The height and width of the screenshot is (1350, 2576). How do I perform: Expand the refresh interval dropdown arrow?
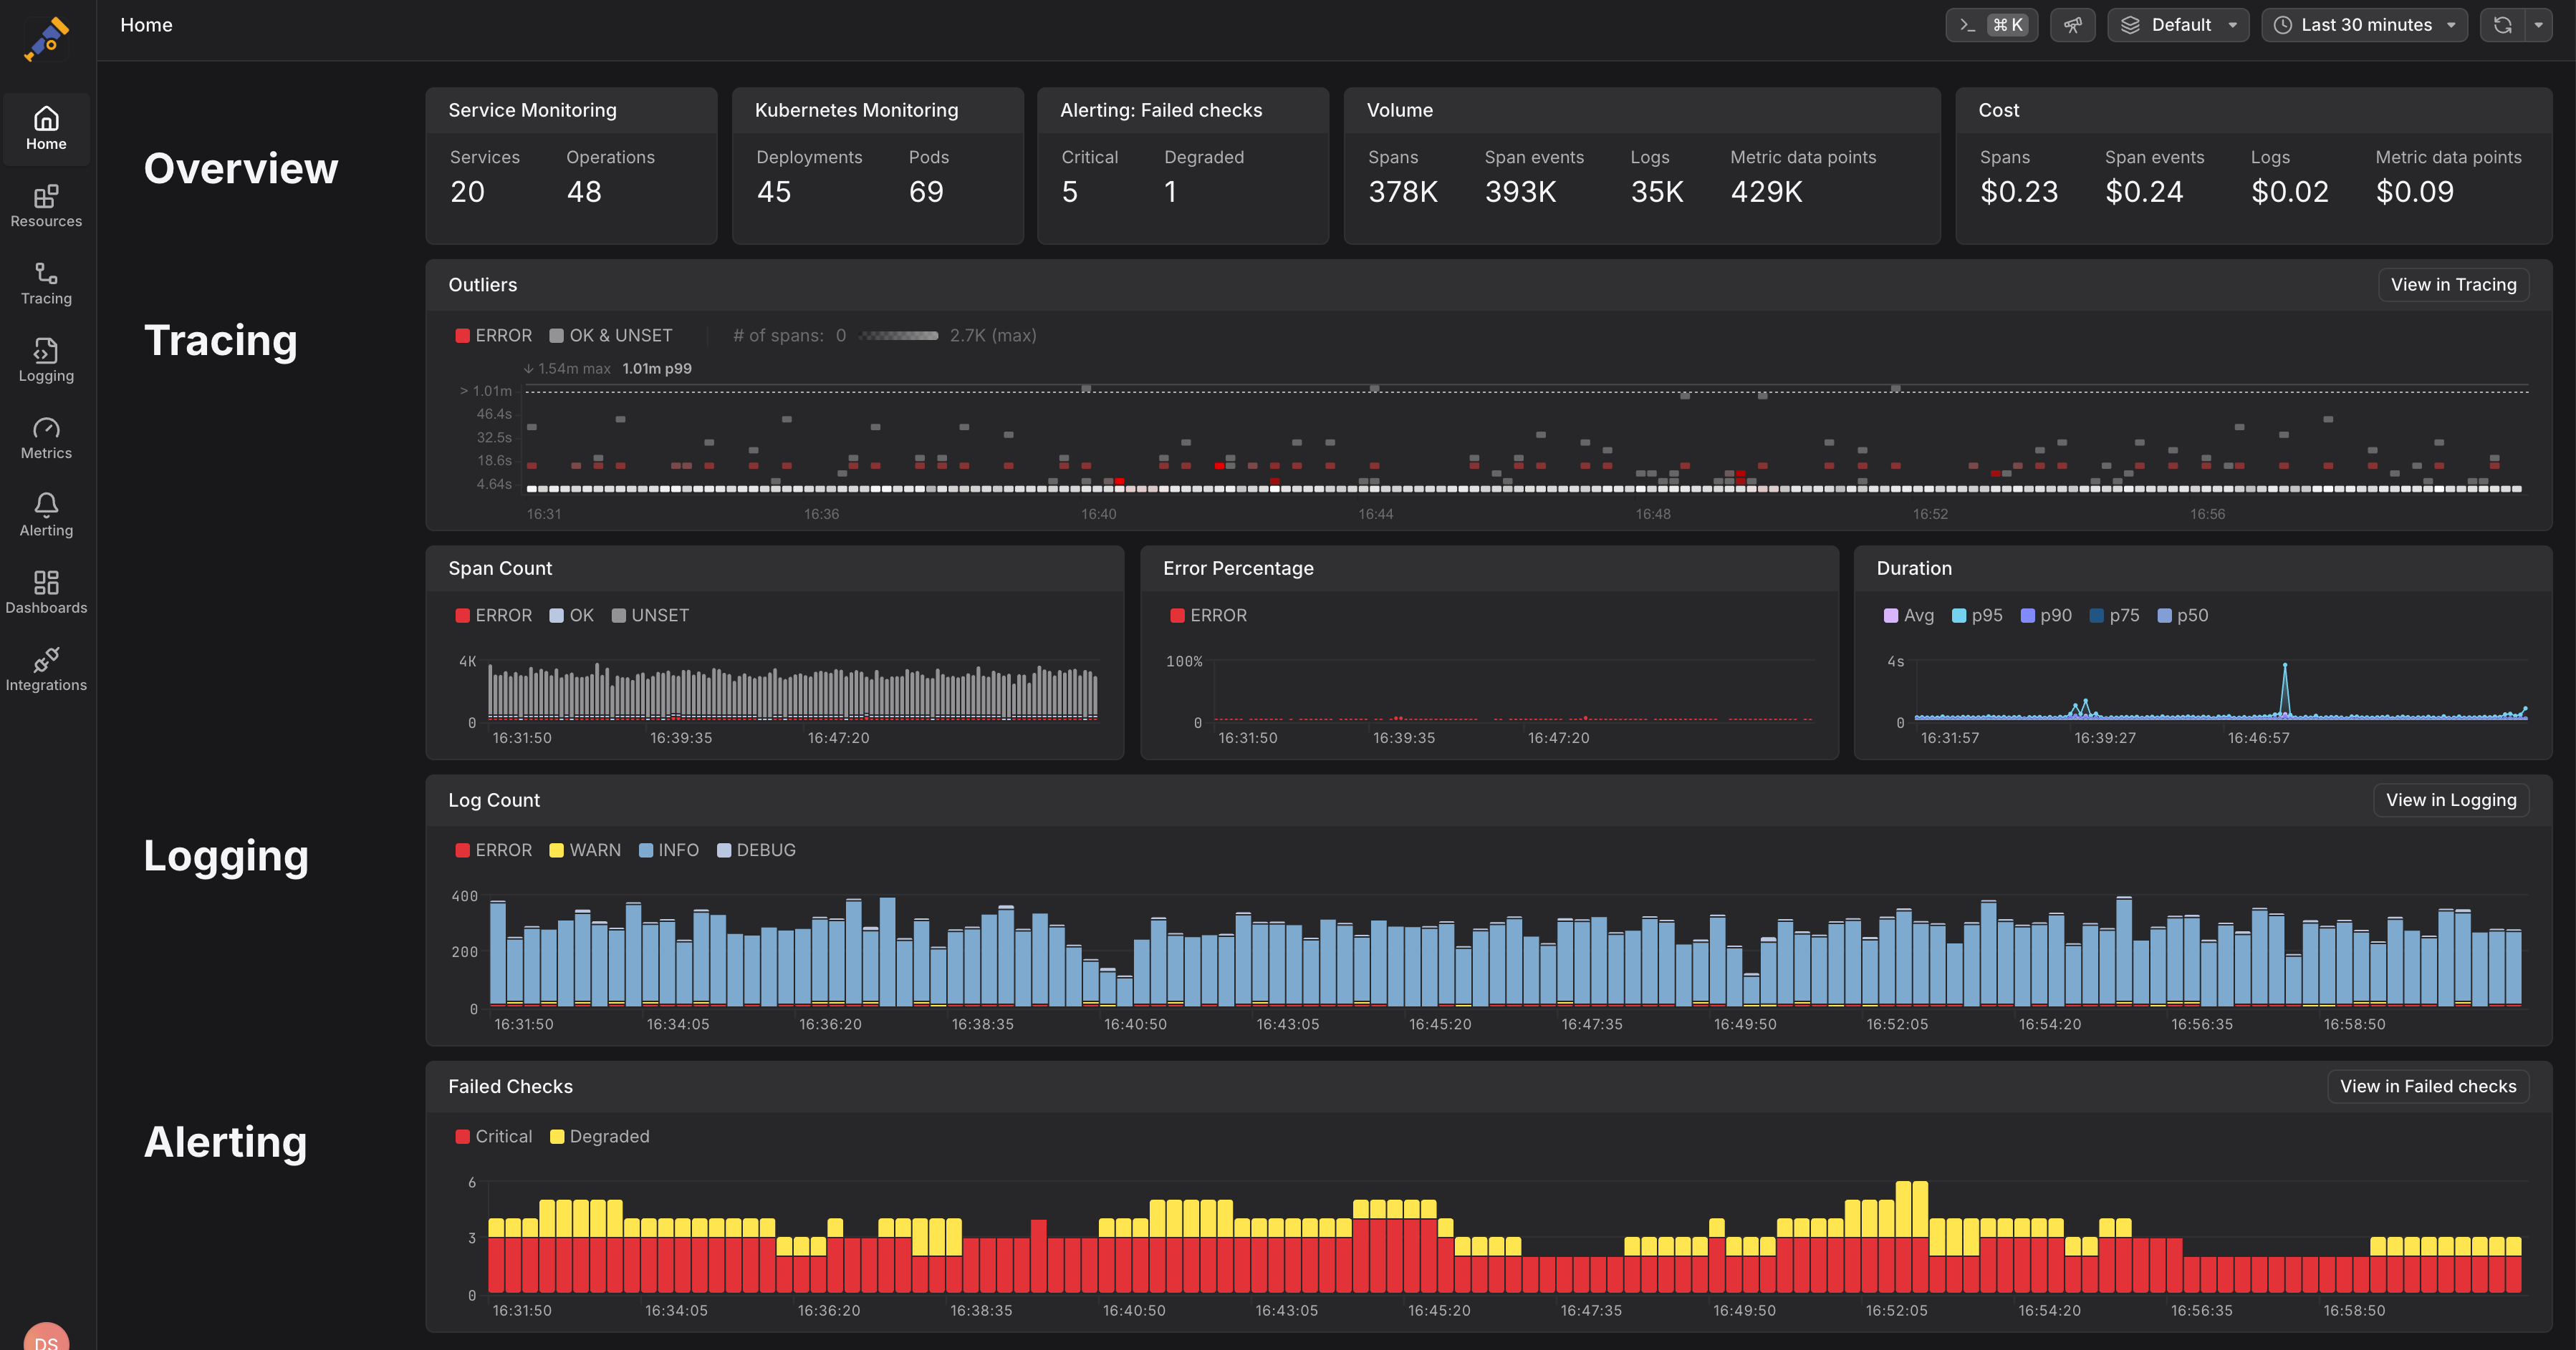2539,25
